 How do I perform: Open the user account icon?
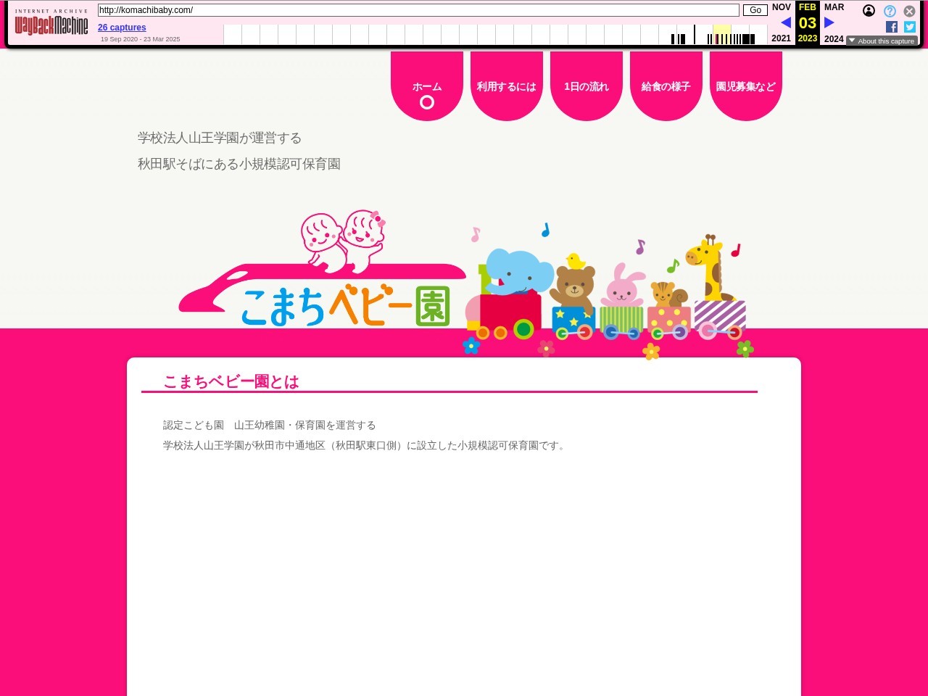pos(869,11)
